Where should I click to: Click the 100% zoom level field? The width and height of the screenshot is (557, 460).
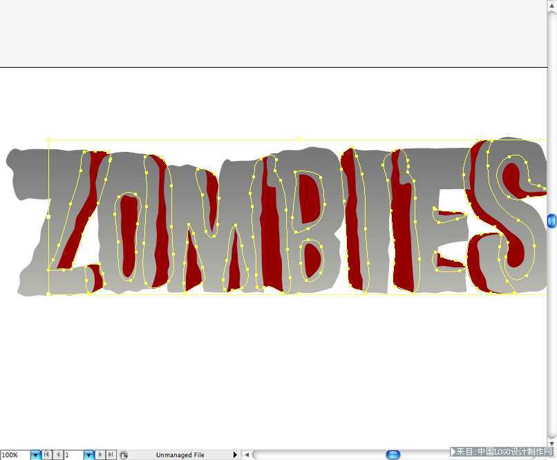15,454
